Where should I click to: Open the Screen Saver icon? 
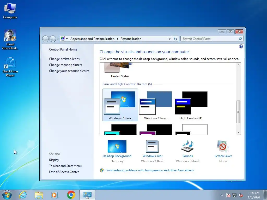(x=223, y=146)
